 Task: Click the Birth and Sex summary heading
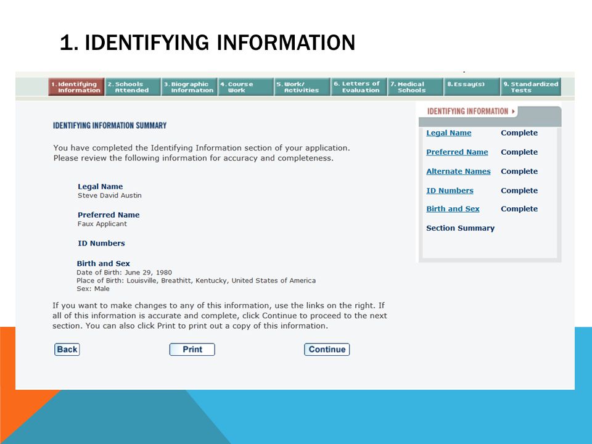click(104, 263)
